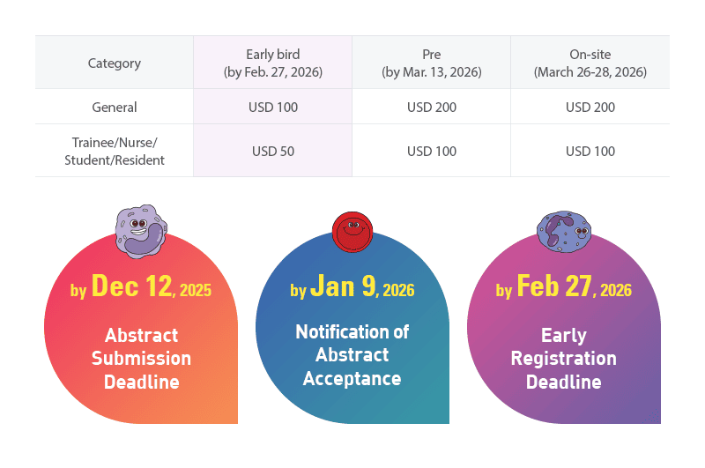This screenshot has height=468, width=705.
Task: Click the Jan 9, 2026 date
Action: [x=352, y=287]
